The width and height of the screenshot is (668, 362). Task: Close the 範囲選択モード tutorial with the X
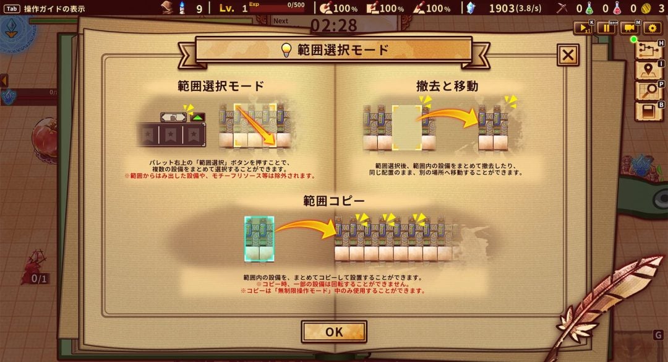point(568,55)
